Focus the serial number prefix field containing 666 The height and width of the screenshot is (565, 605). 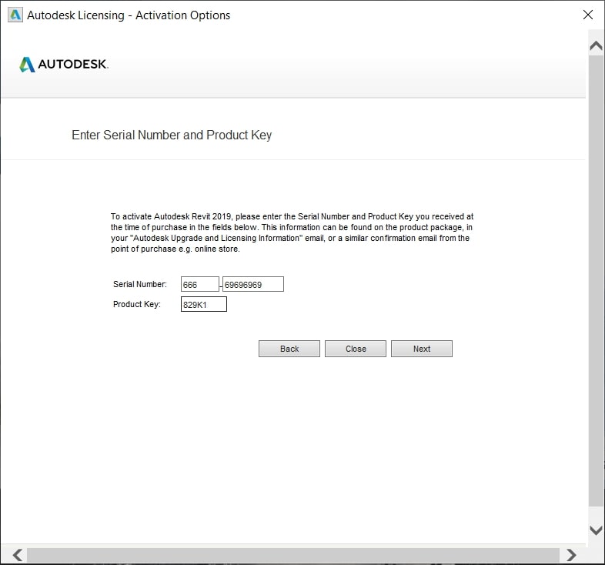(x=199, y=285)
